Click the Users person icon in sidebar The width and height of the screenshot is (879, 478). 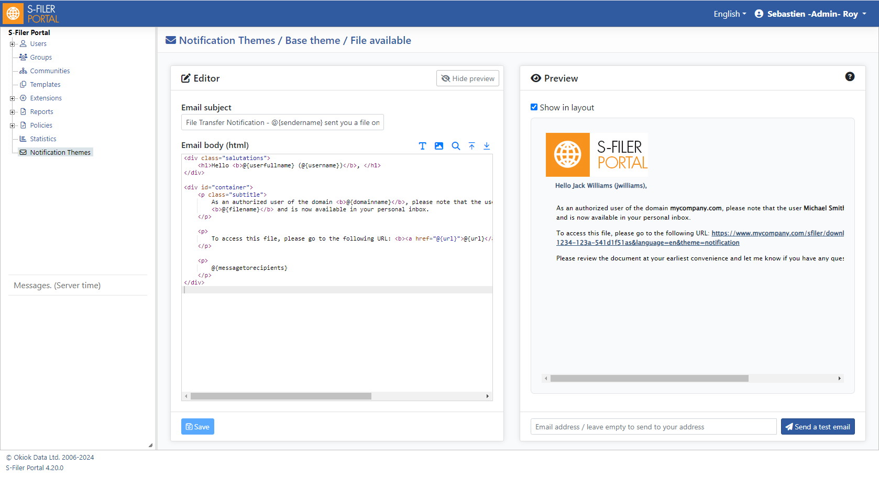tap(23, 43)
